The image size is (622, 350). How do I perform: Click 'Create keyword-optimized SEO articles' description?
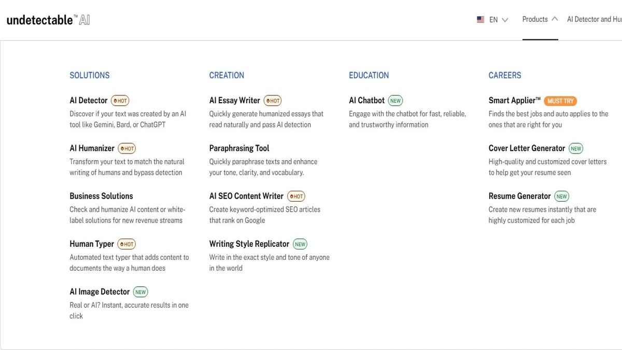click(x=265, y=215)
